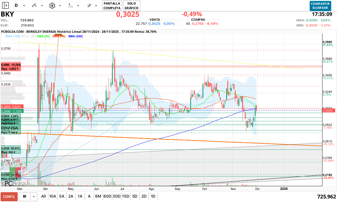Toggle SMA (200) indicator in legend

[x=76, y=36]
